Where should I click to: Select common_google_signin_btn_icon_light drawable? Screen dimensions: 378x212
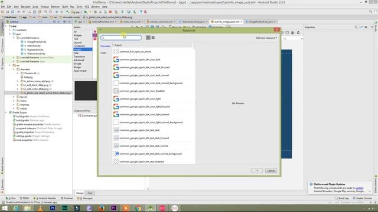pyautogui.click(x=154, y=99)
